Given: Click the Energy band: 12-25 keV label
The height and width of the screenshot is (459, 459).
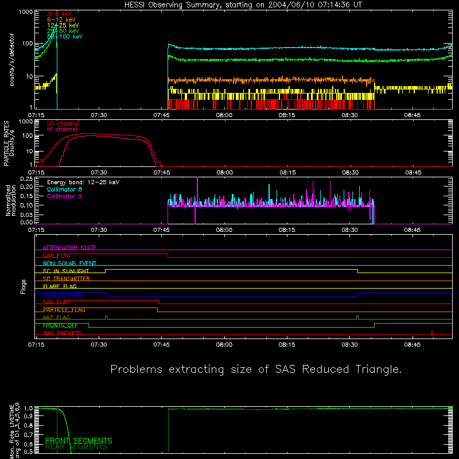Looking at the screenshot, I should coord(83,182).
